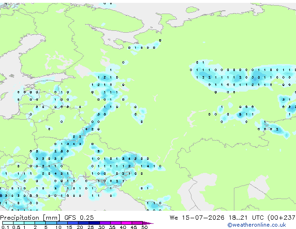
Task: Click the 'Precipitation [mm]' title text
Action: coord(30,218)
